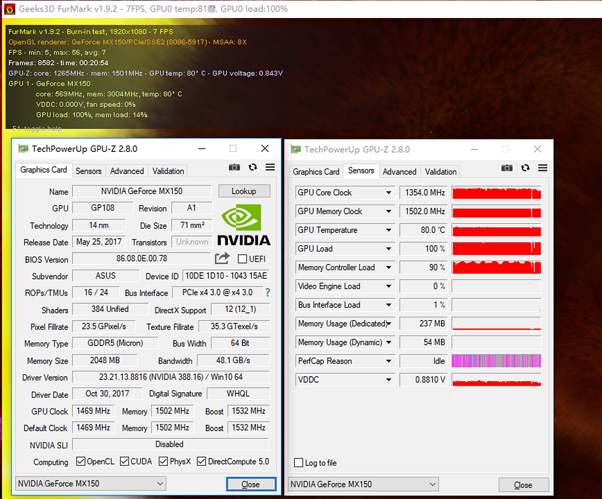Image resolution: width=602 pixels, height=499 pixels.
Task: Open GPU Memory Clock sensor dropdown
Action: [388, 211]
